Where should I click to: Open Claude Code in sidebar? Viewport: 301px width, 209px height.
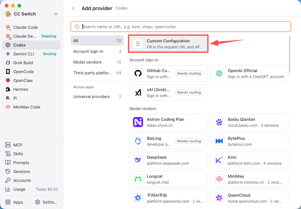(x=32, y=27)
